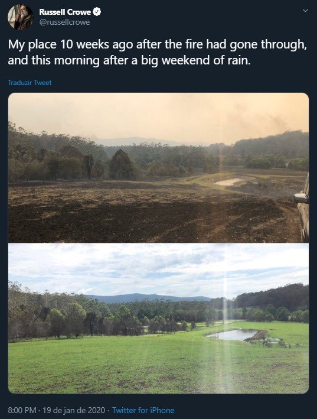Open the Twitter for iPhone source link
317x419 pixels.
(x=143, y=410)
